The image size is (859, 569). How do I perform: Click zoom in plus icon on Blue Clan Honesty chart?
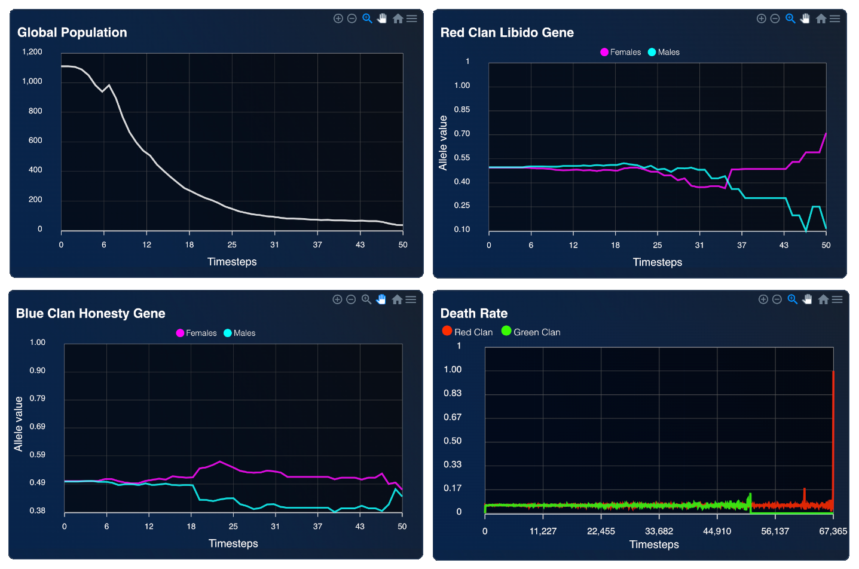(x=337, y=299)
